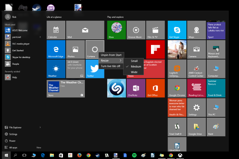Choose Wide tile size

coord(133,72)
